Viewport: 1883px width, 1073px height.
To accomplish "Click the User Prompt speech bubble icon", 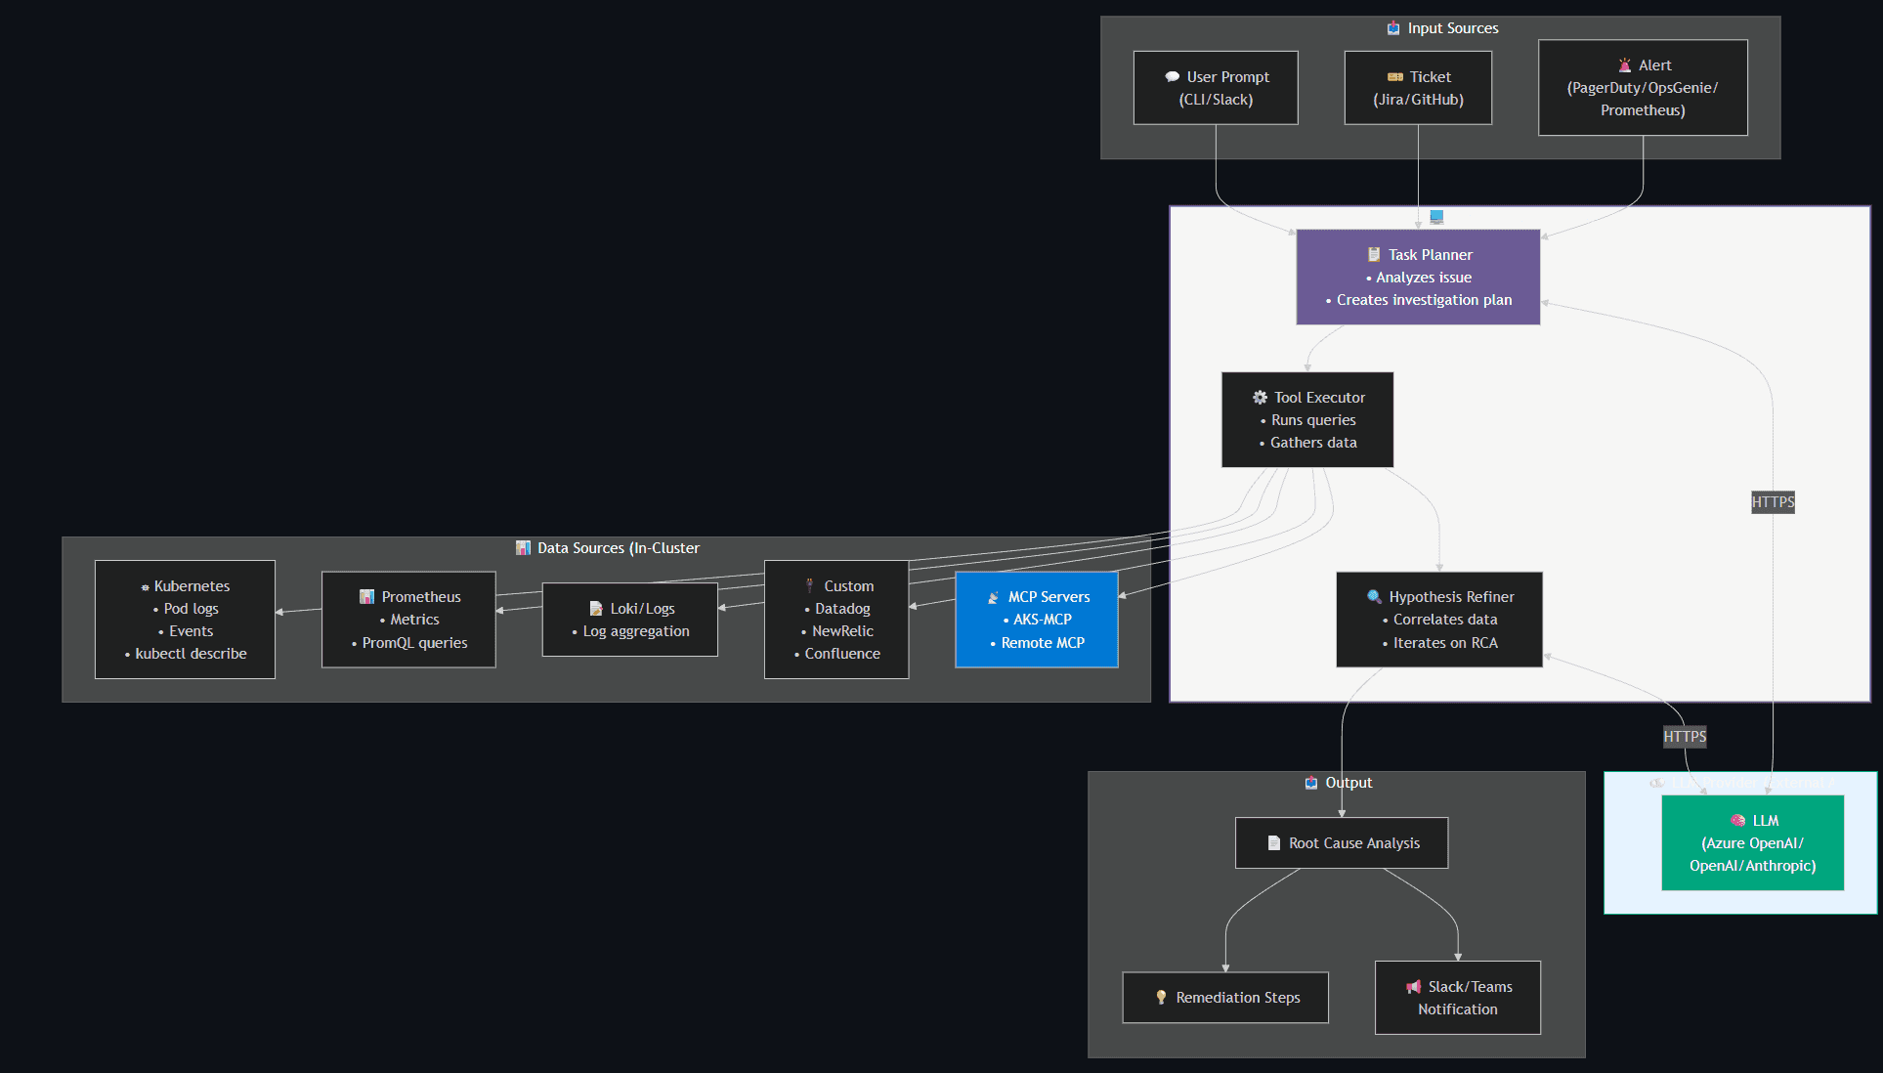I will click(x=1172, y=77).
